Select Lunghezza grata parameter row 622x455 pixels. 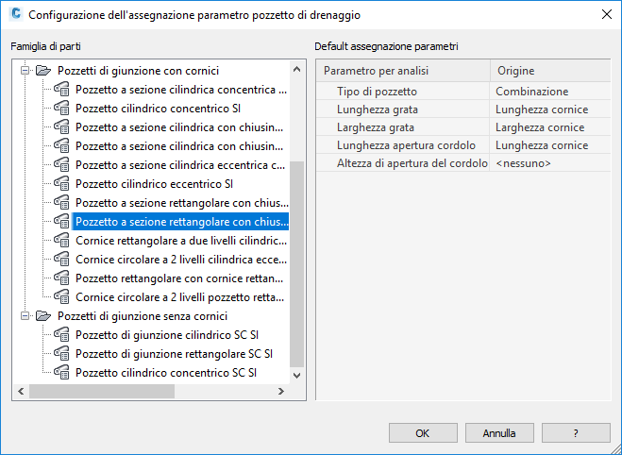coord(403,110)
